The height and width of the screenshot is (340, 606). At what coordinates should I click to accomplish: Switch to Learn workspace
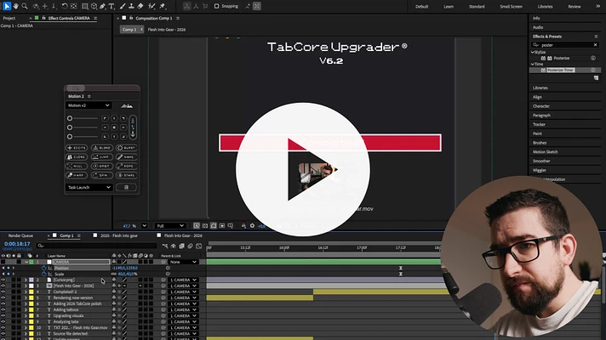[x=449, y=7]
